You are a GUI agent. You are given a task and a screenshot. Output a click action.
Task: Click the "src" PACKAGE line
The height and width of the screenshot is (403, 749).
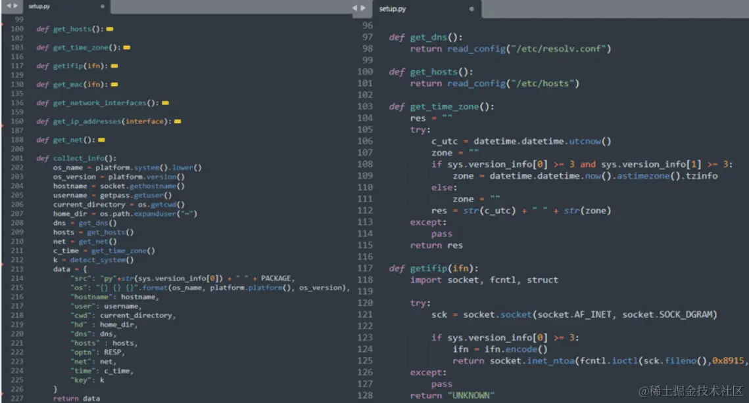[182, 278]
